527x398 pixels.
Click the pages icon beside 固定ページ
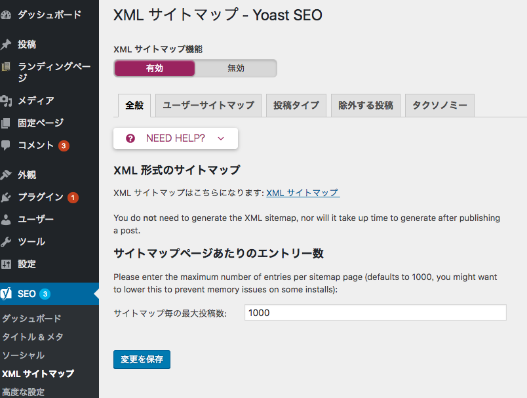click(x=6, y=123)
